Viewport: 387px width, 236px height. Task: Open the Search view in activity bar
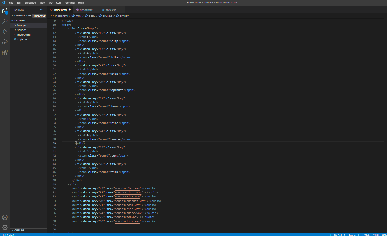click(x=5, y=21)
